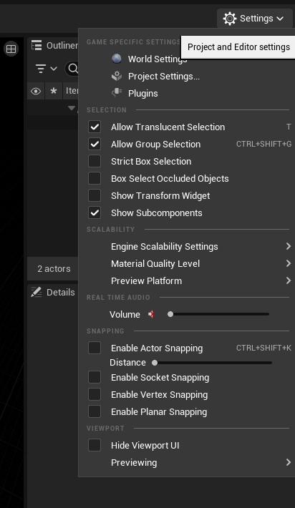Enable Actor Snapping checkbox

coord(95,348)
